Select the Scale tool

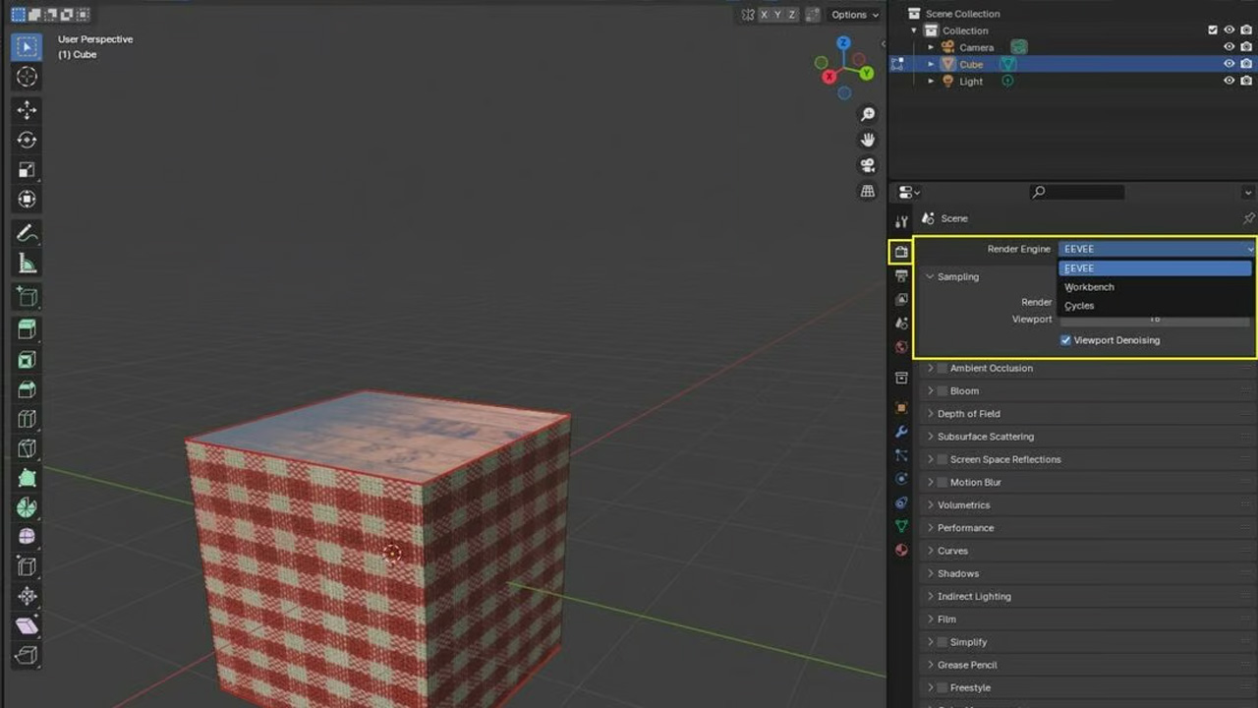pos(27,169)
